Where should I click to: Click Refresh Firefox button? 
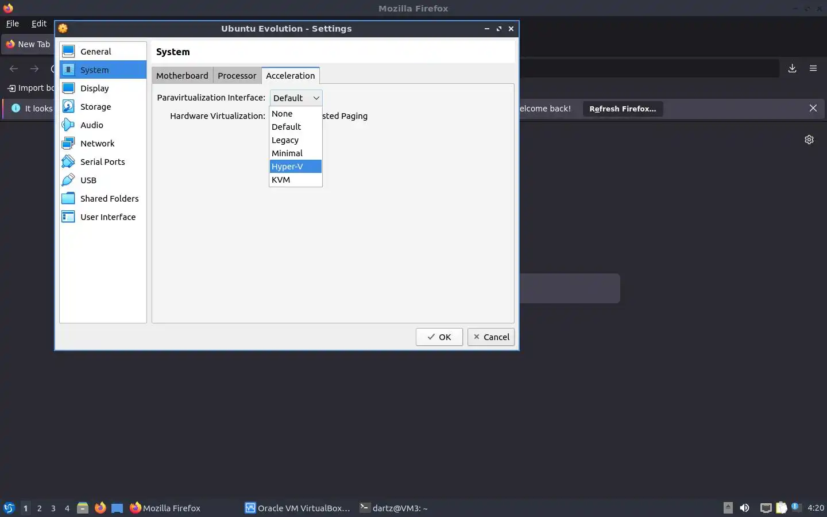(x=623, y=109)
